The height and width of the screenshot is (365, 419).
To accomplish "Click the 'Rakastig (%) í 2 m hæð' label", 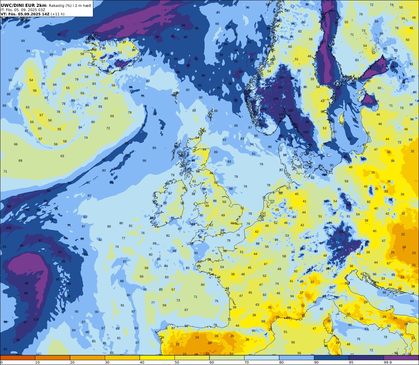I will [70, 6].
